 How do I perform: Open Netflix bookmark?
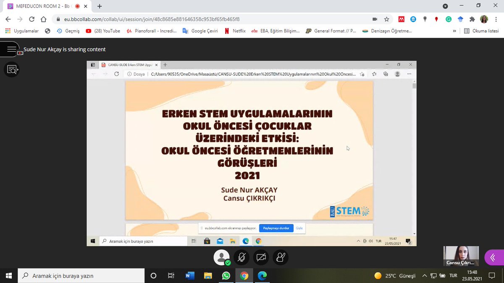coord(235,31)
